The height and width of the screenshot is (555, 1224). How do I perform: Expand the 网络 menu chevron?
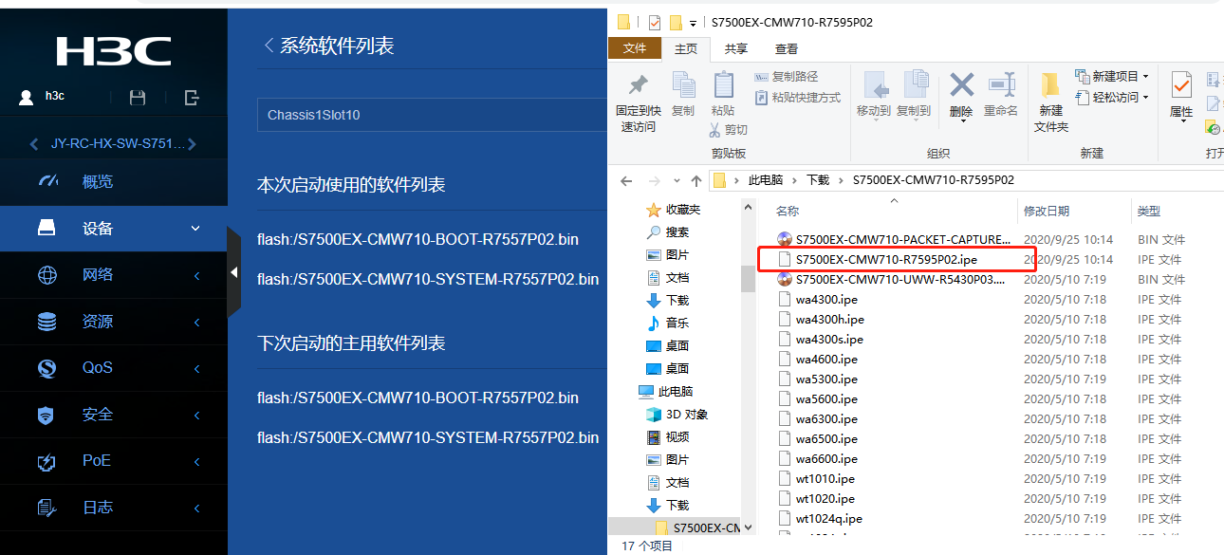196,275
